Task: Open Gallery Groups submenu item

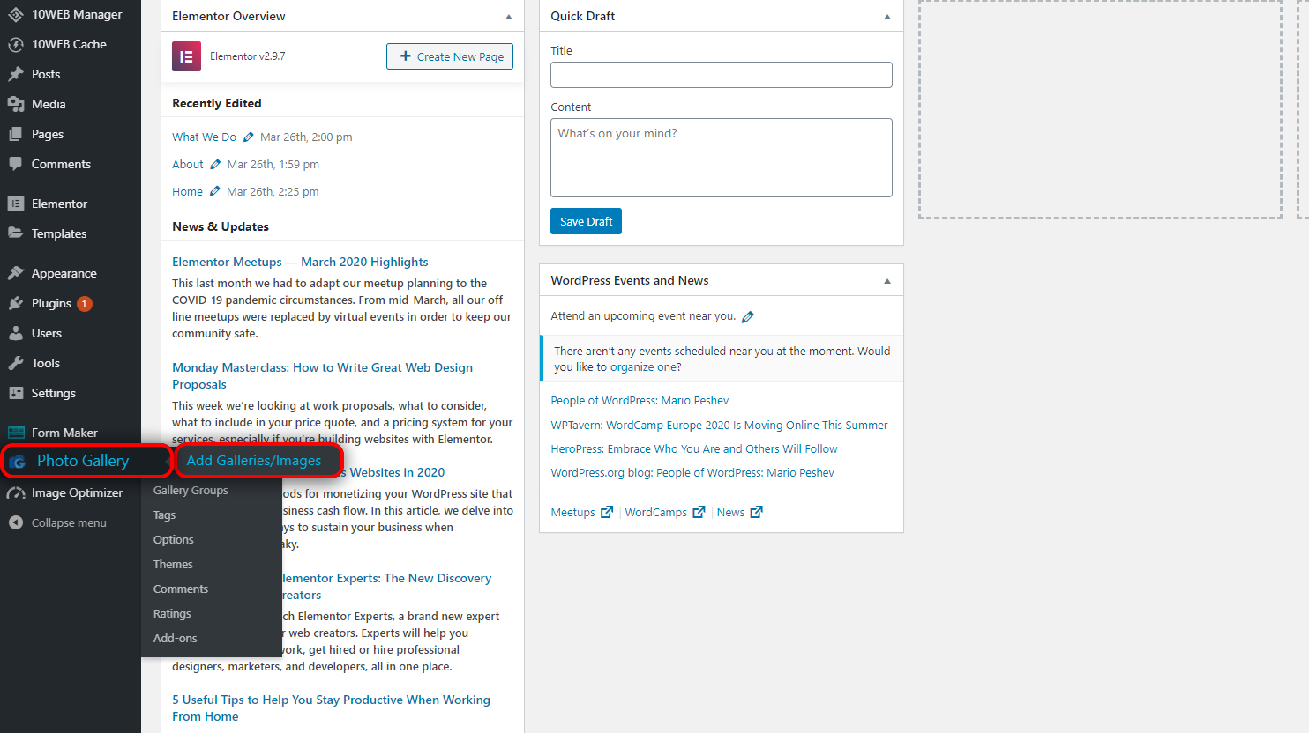Action: (191, 490)
